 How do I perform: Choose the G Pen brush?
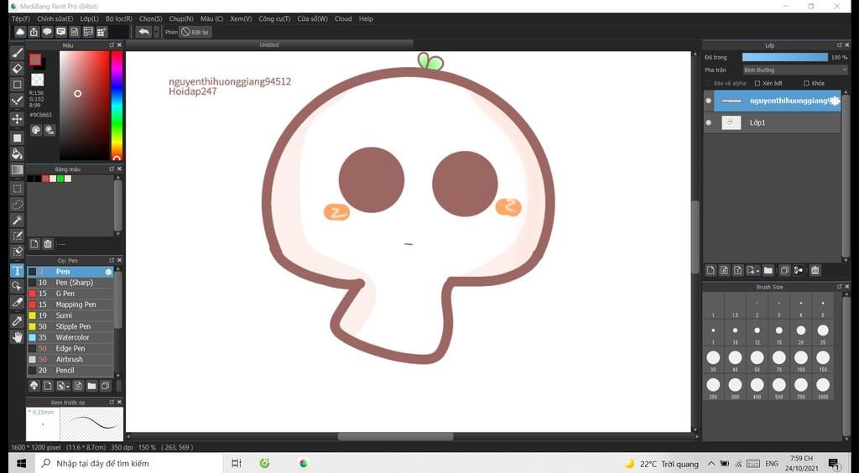[x=70, y=294]
